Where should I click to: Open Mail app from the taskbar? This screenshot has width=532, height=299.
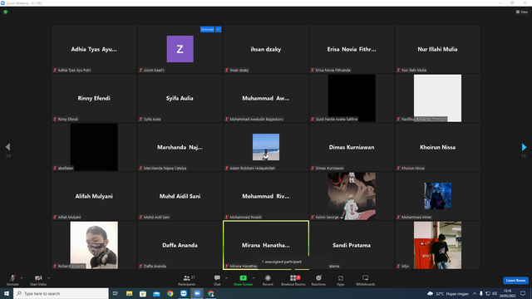[156, 293]
